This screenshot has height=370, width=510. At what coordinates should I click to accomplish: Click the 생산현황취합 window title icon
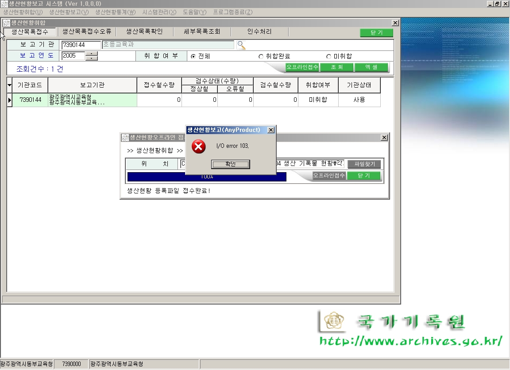tap(7, 23)
